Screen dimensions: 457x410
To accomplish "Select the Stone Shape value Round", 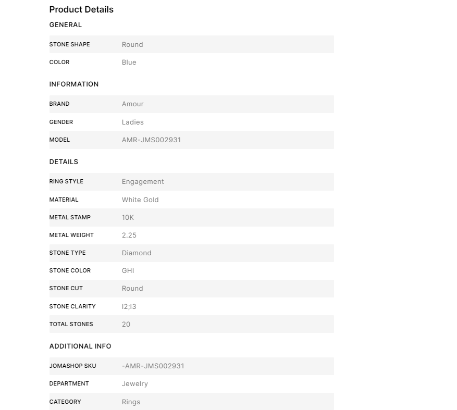I will pyautogui.click(x=132, y=45).
